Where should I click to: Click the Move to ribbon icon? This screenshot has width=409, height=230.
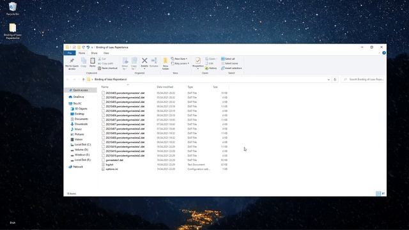(125, 61)
